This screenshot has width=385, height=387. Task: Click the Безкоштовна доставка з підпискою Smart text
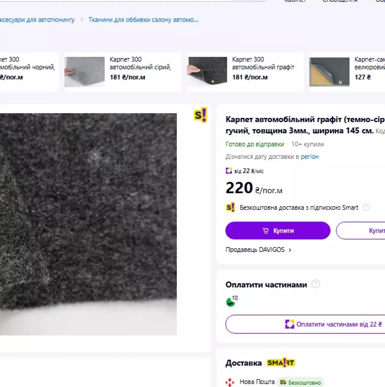[x=299, y=207]
